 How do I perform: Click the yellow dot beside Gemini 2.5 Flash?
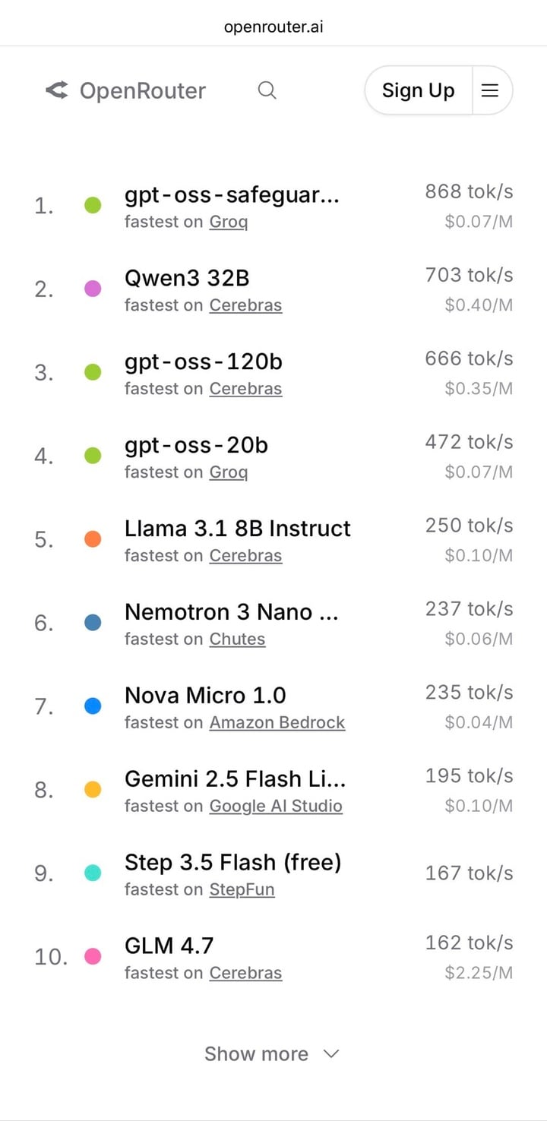(93, 790)
